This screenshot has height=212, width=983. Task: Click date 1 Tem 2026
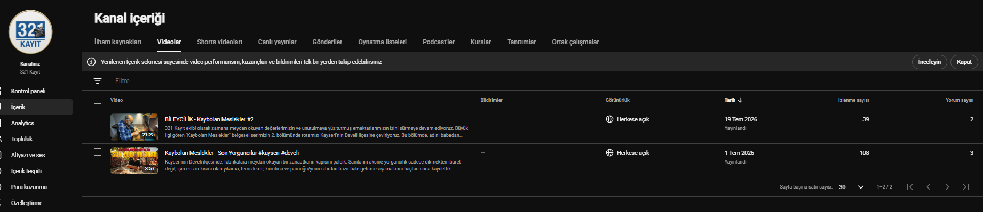739,153
